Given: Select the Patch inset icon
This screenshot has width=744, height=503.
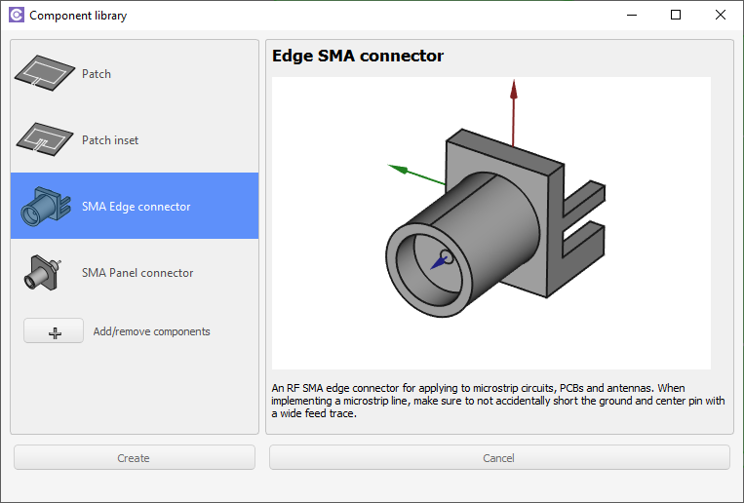Looking at the screenshot, I should coord(45,139).
